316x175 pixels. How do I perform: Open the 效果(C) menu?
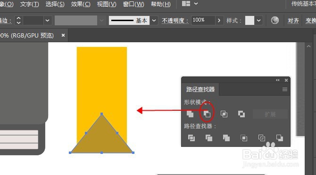pos(80,4)
